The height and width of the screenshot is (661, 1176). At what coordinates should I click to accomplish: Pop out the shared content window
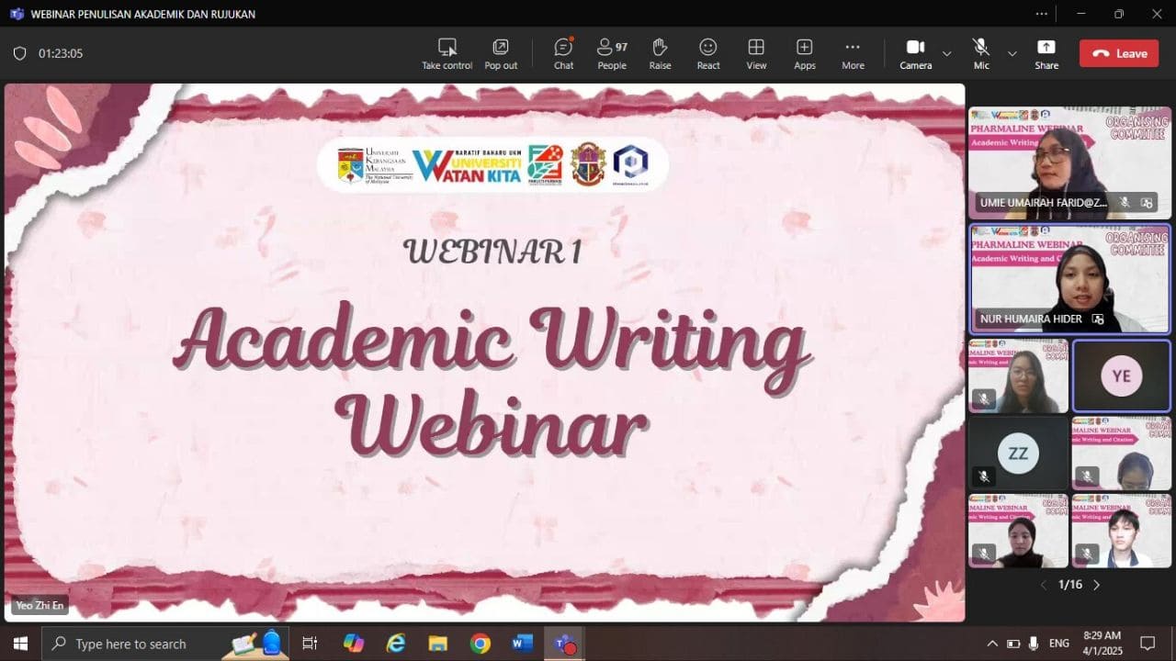501,53
